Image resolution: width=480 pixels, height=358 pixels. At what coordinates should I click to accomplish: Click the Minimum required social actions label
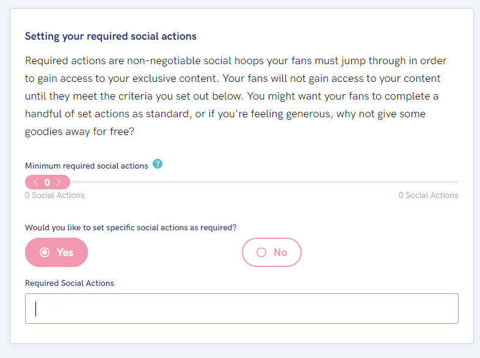click(87, 166)
